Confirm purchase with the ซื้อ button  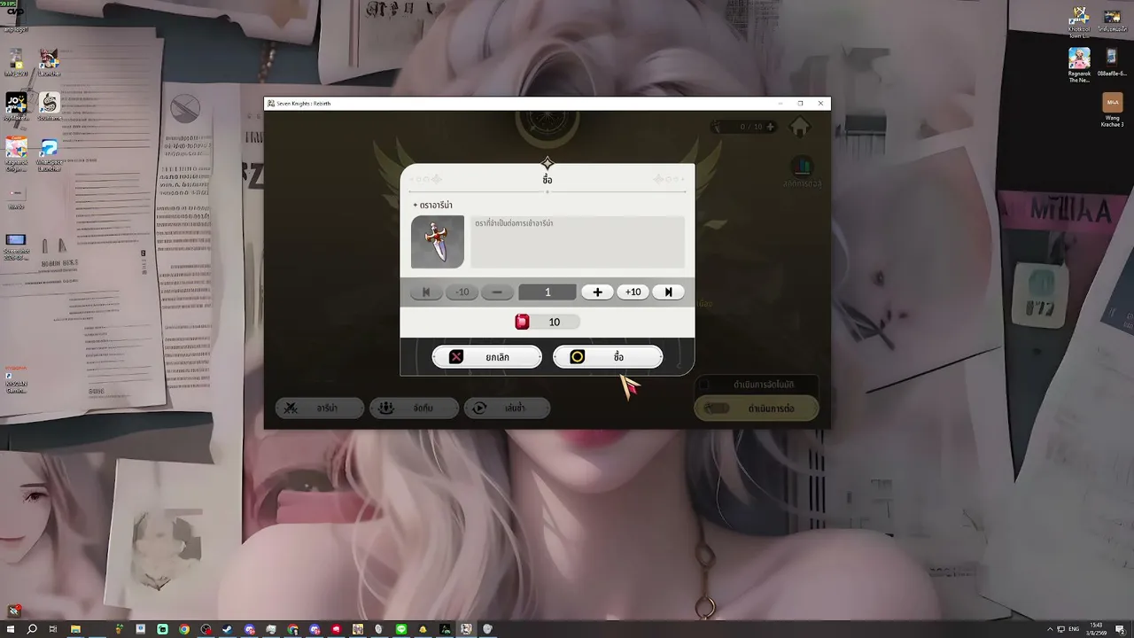coord(608,357)
